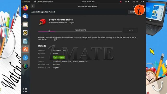Screen dimensions: 167x94
Task: Click the installing progress bar
Action: click(x=80, y=32)
